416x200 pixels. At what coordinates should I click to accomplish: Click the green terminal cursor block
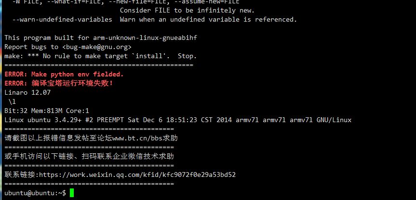tap(72, 193)
